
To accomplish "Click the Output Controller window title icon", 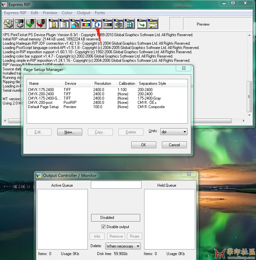I will click(39, 175).
